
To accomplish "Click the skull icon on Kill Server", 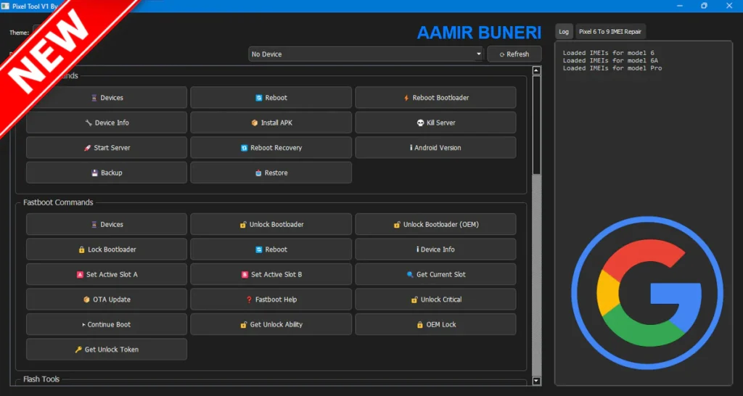I will pos(420,123).
